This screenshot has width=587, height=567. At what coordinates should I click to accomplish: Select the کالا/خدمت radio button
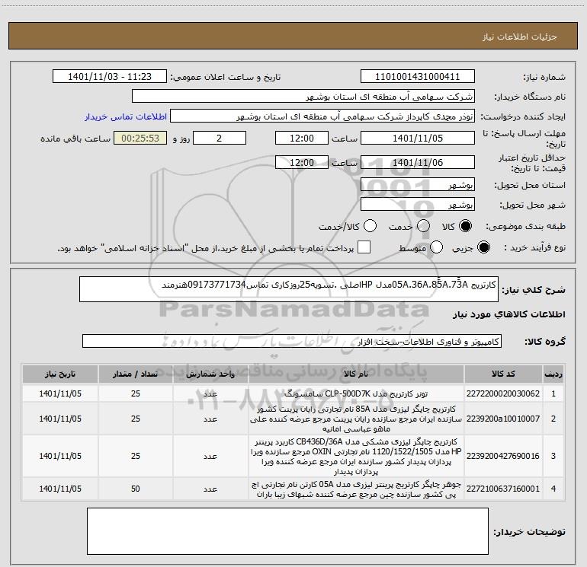point(370,226)
